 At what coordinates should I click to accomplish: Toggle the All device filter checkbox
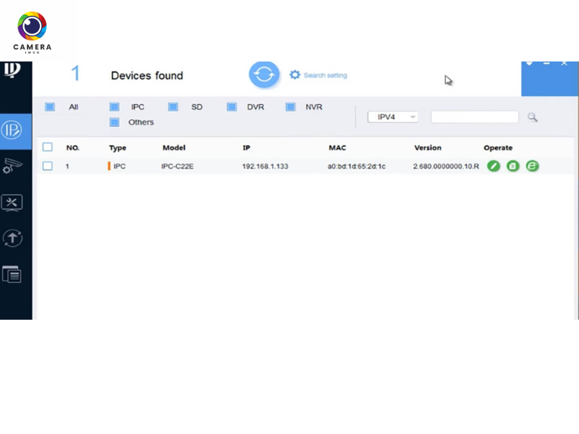pyautogui.click(x=50, y=107)
